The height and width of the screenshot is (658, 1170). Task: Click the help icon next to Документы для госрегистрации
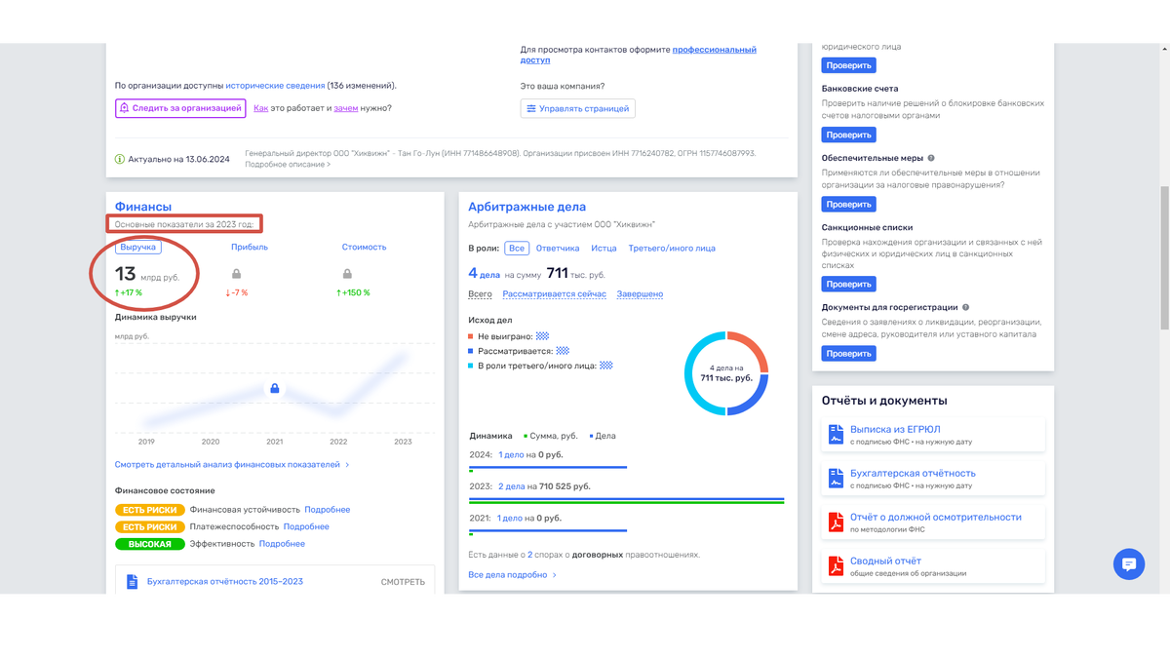965,307
